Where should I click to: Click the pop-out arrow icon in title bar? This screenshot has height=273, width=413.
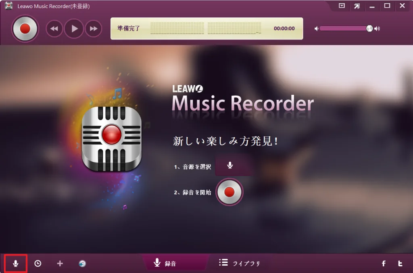coord(357,6)
